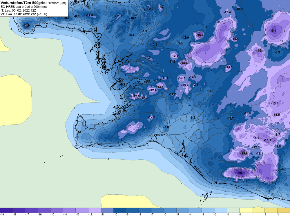Click the -11.6 temperature label
This screenshot has height=216, width=290.
[165, 78]
